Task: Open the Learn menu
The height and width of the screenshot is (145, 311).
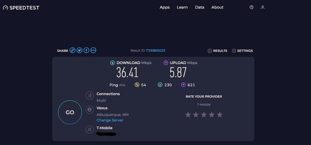Action: point(182,7)
